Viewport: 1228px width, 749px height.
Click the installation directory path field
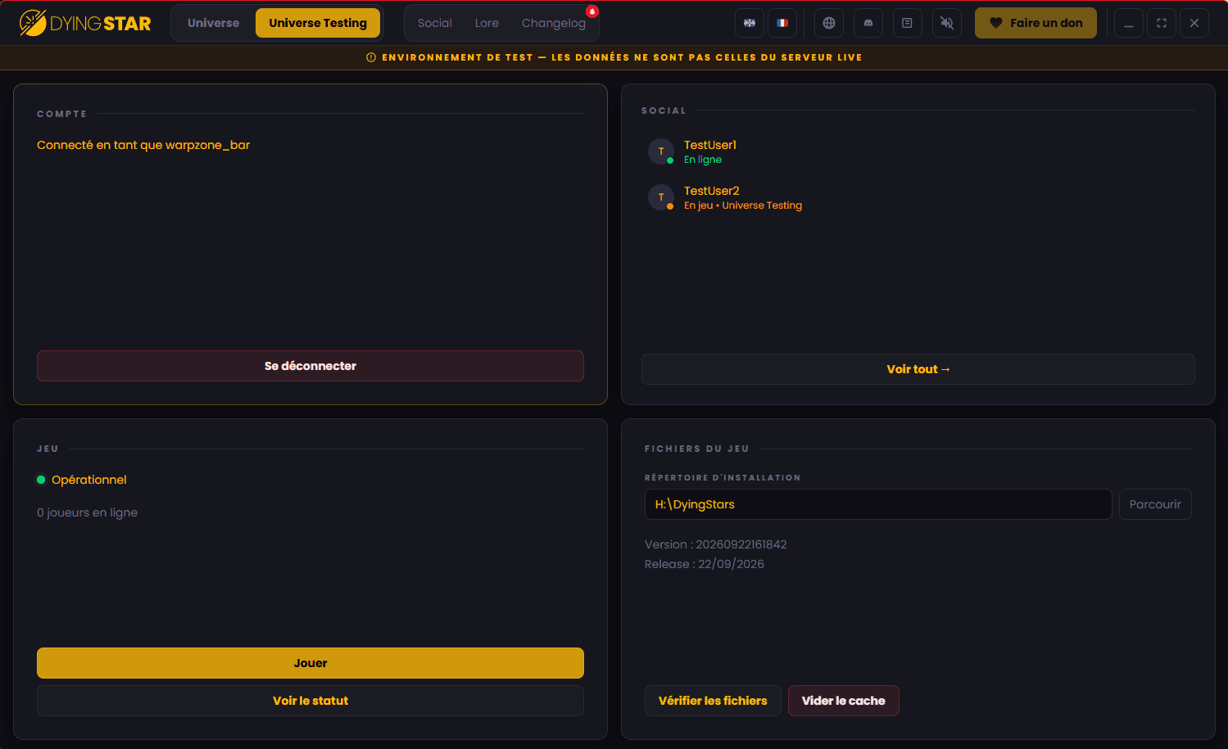[x=878, y=504]
